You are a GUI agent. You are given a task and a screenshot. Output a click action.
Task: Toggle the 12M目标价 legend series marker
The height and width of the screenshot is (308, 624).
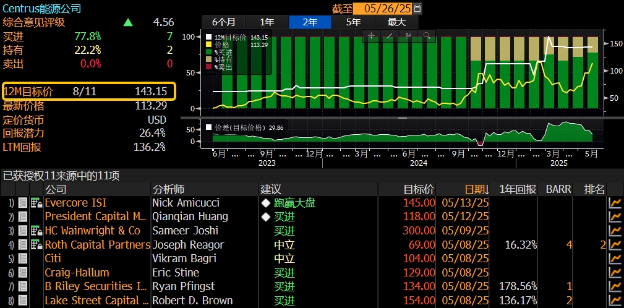point(208,38)
